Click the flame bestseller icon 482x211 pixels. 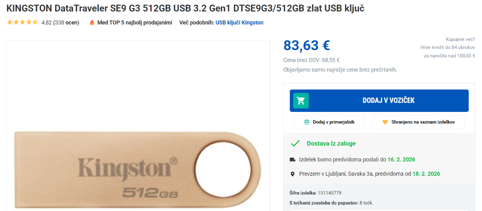click(92, 22)
